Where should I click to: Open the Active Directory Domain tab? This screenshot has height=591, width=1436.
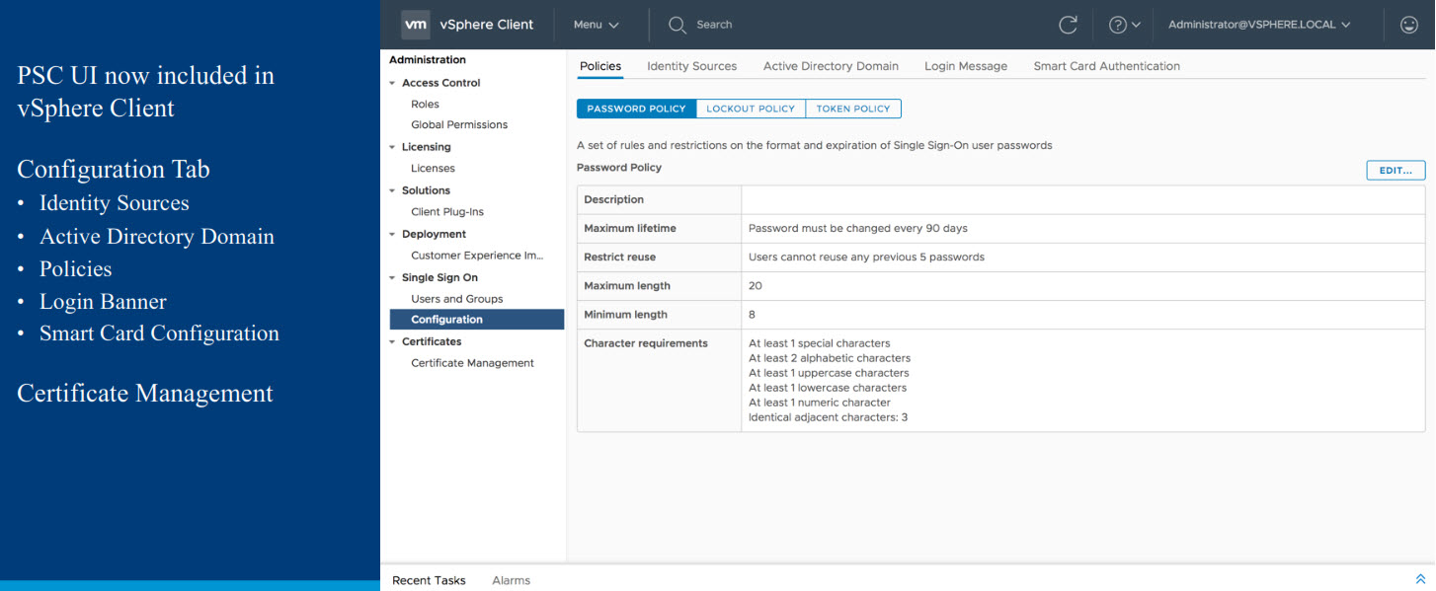pyautogui.click(x=831, y=66)
